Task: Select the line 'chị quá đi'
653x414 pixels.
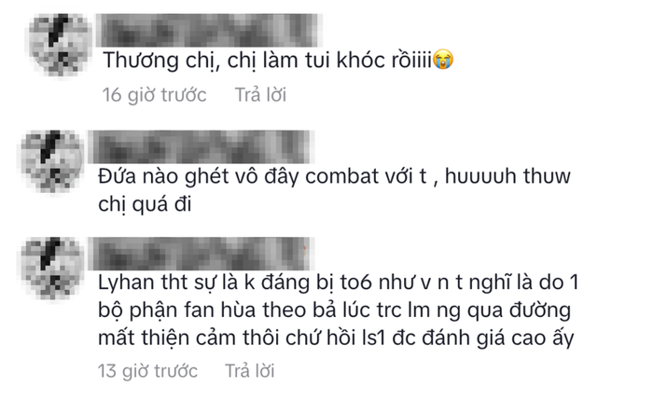Action: tap(145, 205)
